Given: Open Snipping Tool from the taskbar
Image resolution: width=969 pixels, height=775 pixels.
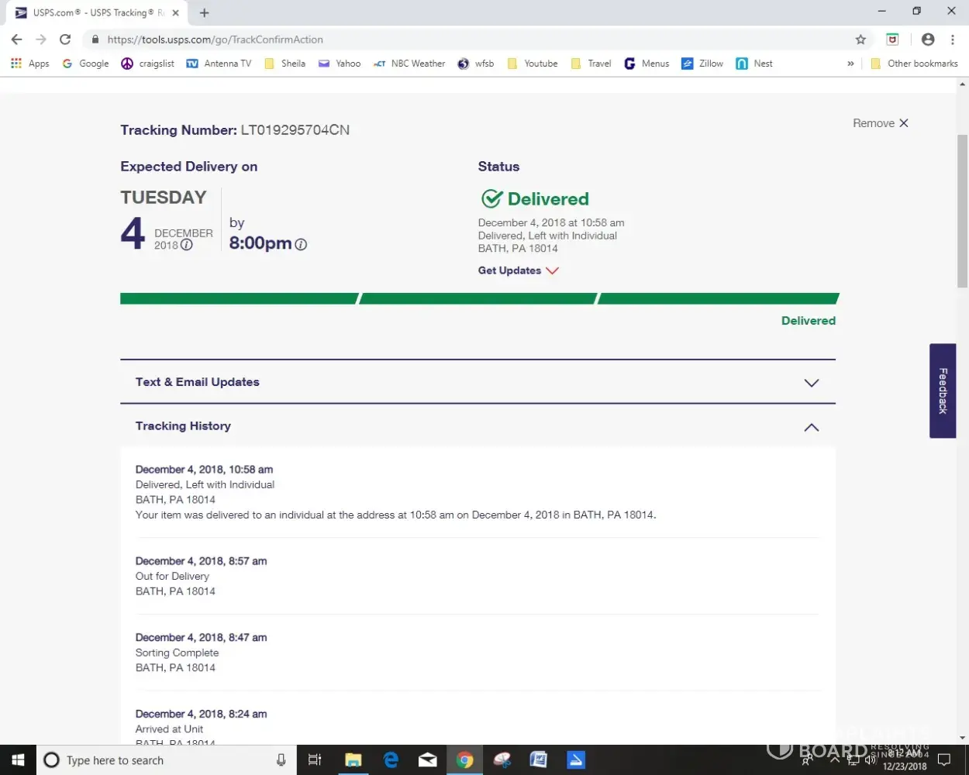Looking at the screenshot, I should (x=502, y=760).
